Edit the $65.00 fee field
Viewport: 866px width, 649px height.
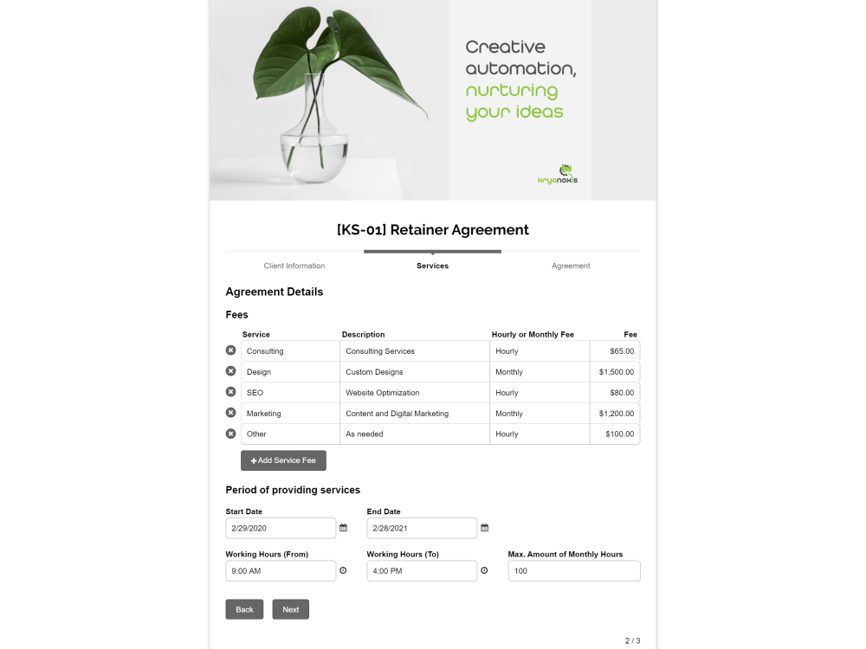click(615, 351)
